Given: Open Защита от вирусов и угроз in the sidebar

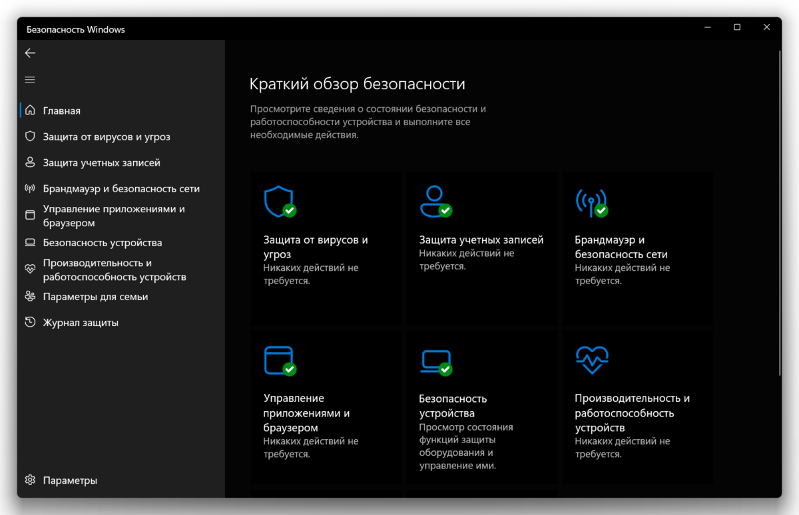Looking at the screenshot, I should pyautogui.click(x=107, y=136).
